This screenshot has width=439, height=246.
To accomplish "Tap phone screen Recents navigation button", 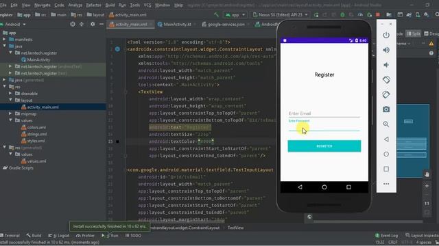I will [x=348, y=187].
